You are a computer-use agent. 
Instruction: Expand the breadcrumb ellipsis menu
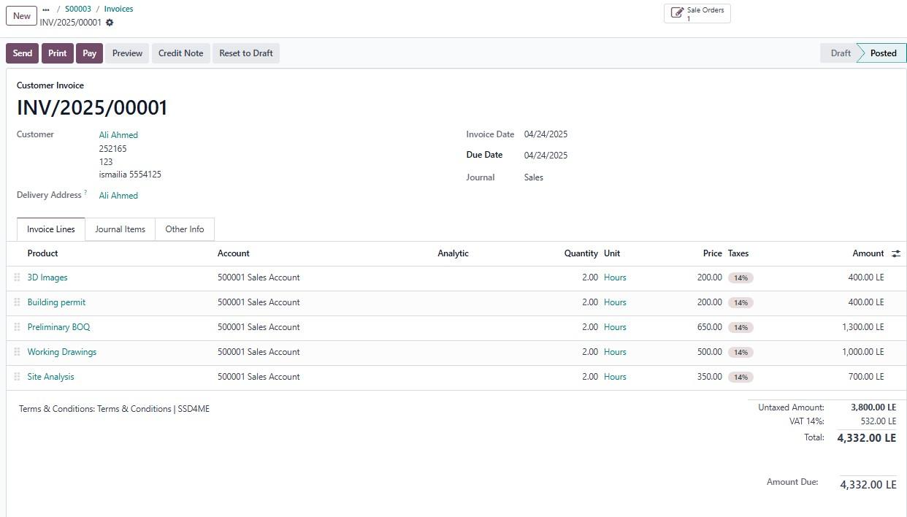46,9
